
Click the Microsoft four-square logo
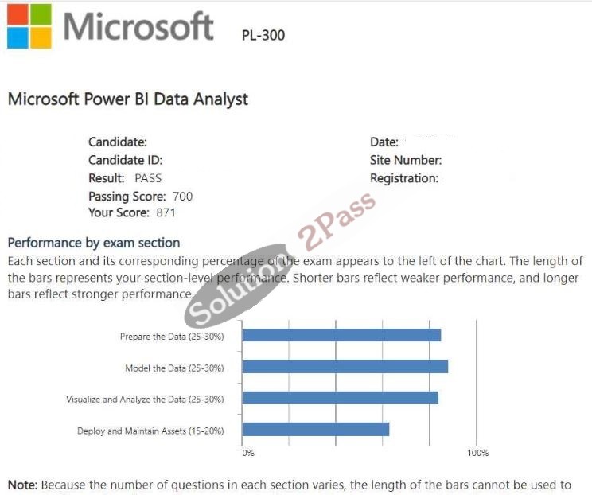(x=29, y=26)
